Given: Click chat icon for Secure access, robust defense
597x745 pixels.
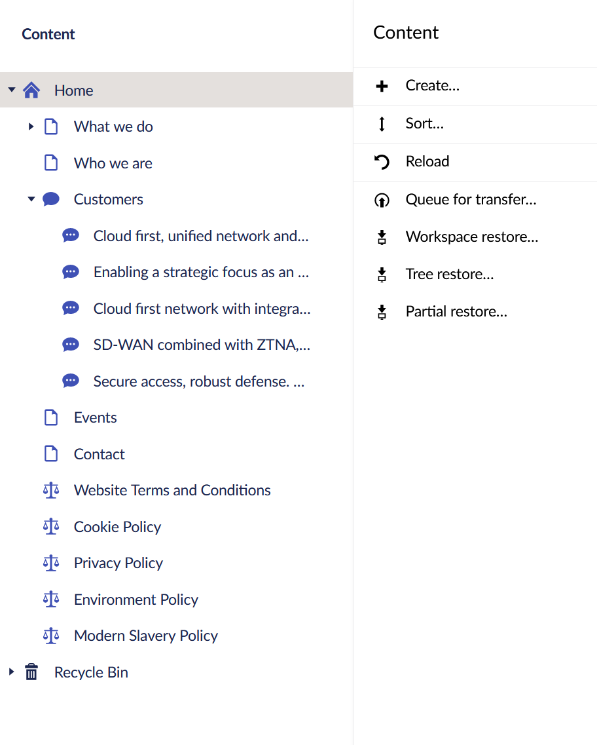Looking at the screenshot, I should [x=71, y=381].
